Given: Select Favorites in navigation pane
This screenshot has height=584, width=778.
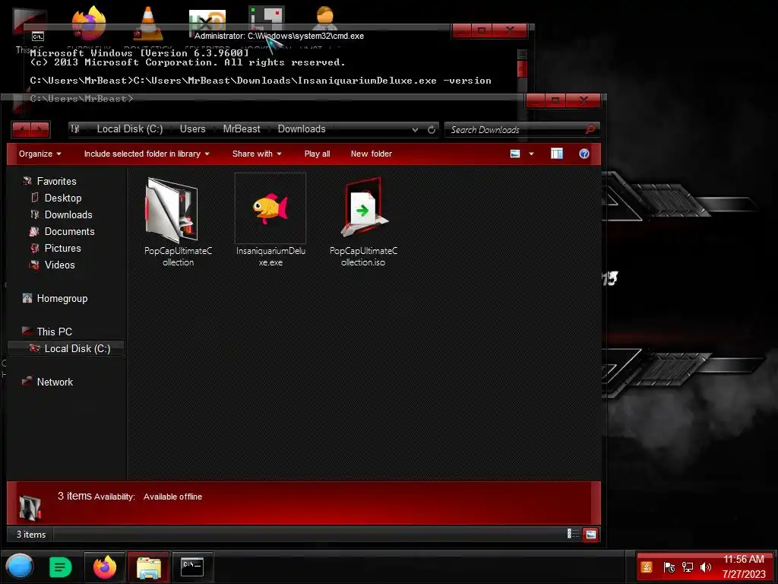Looking at the screenshot, I should coord(56,181).
